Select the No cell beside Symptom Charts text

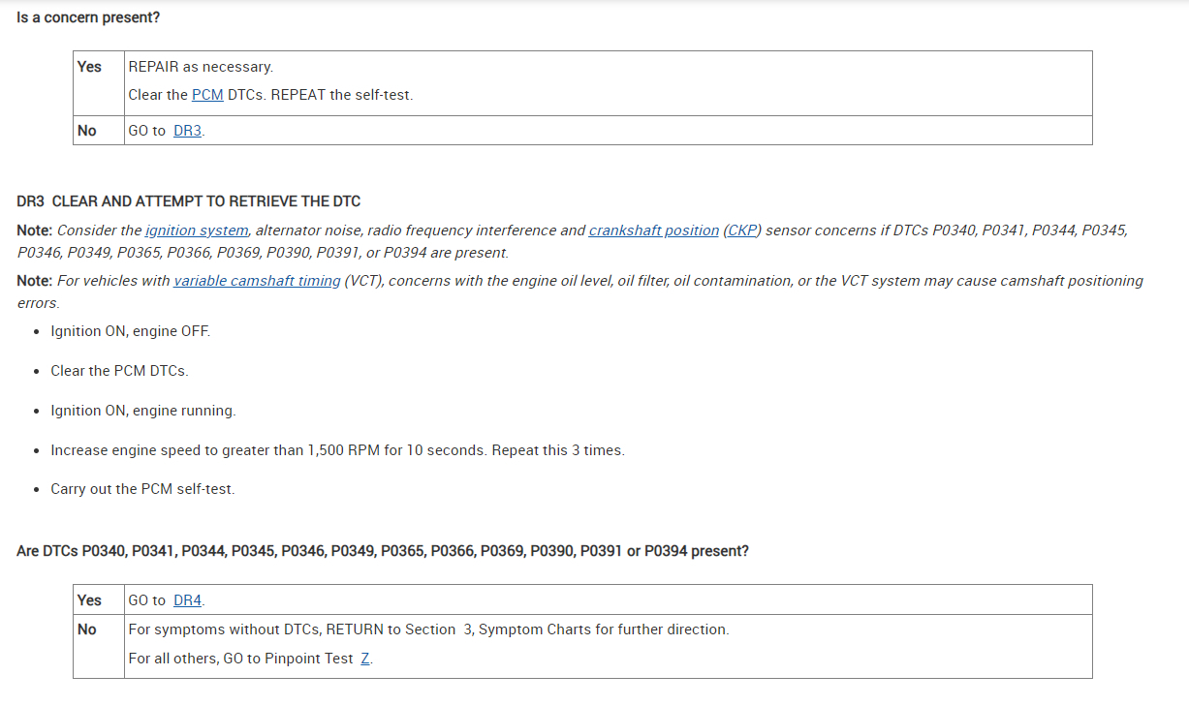[x=87, y=629]
